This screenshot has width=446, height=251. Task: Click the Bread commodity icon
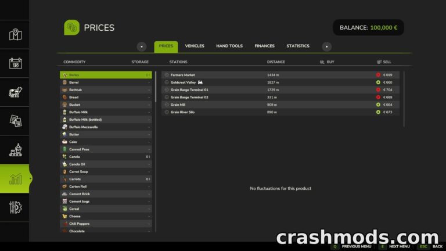64,97
